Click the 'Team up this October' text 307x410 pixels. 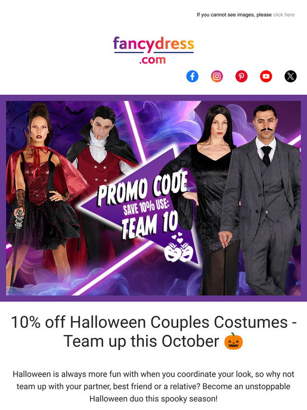(141, 341)
